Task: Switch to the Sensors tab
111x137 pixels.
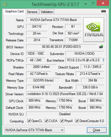Action: [32, 12]
